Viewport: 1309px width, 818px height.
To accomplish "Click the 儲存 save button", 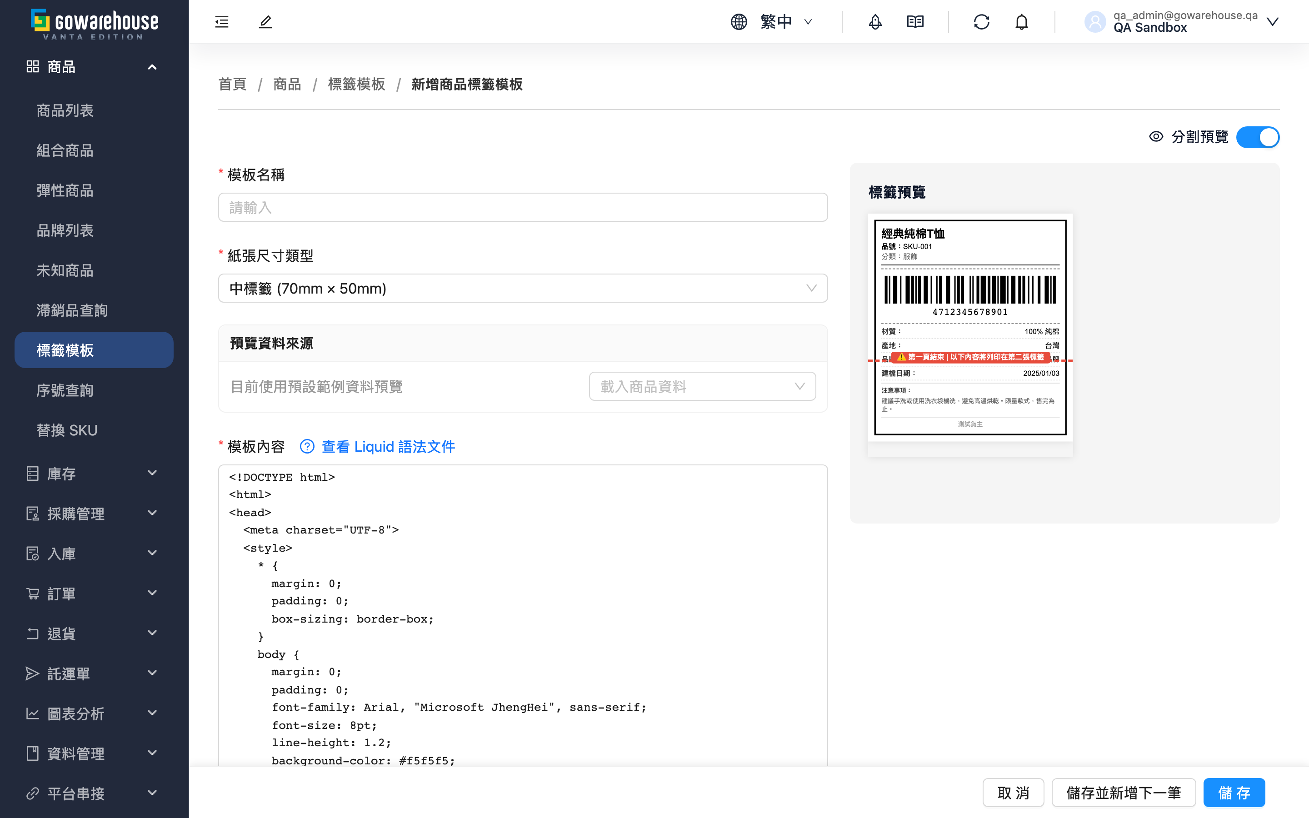I will tap(1234, 793).
